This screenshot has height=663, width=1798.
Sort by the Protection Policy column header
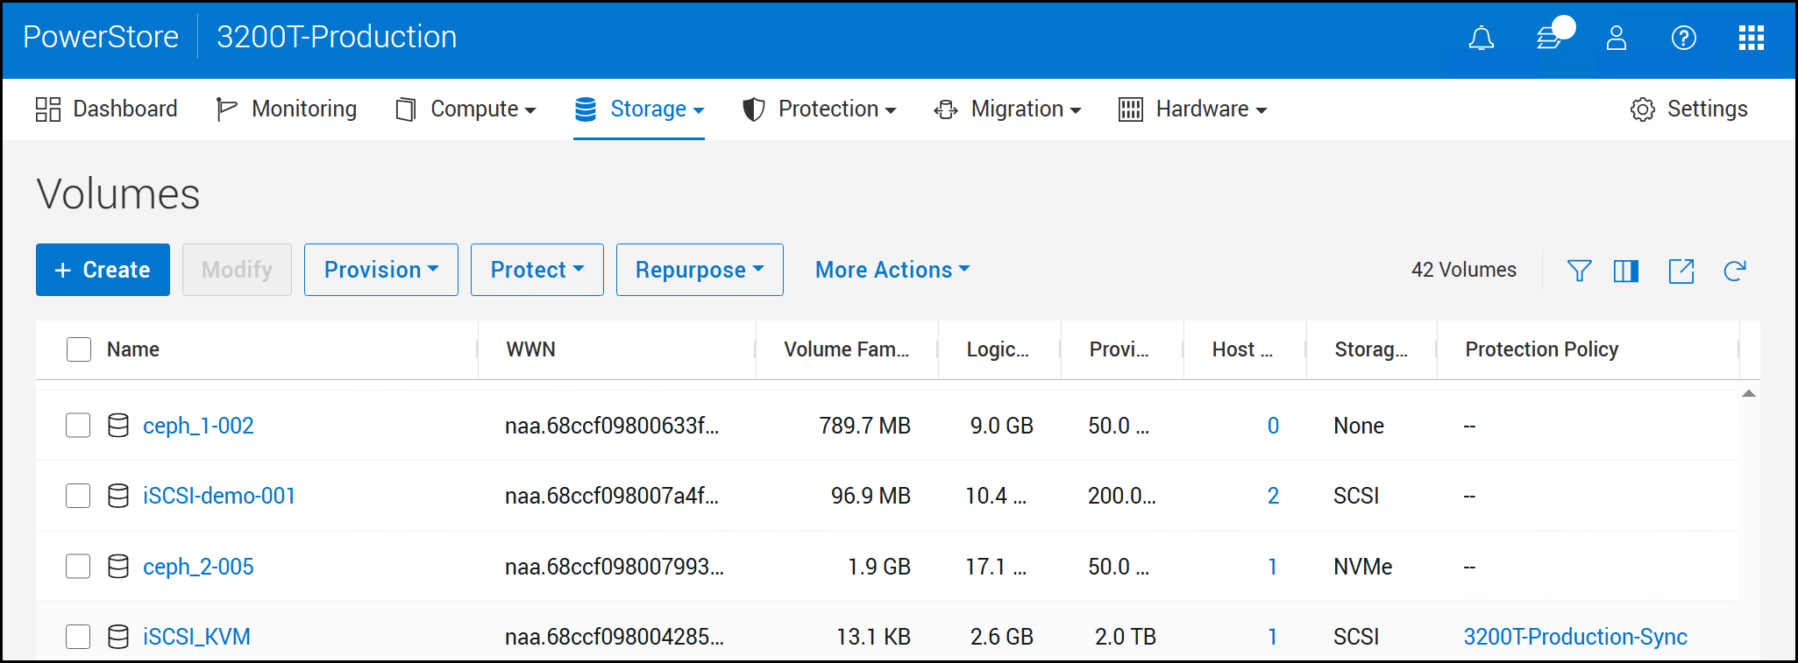pyautogui.click(x=1542, y=349)
